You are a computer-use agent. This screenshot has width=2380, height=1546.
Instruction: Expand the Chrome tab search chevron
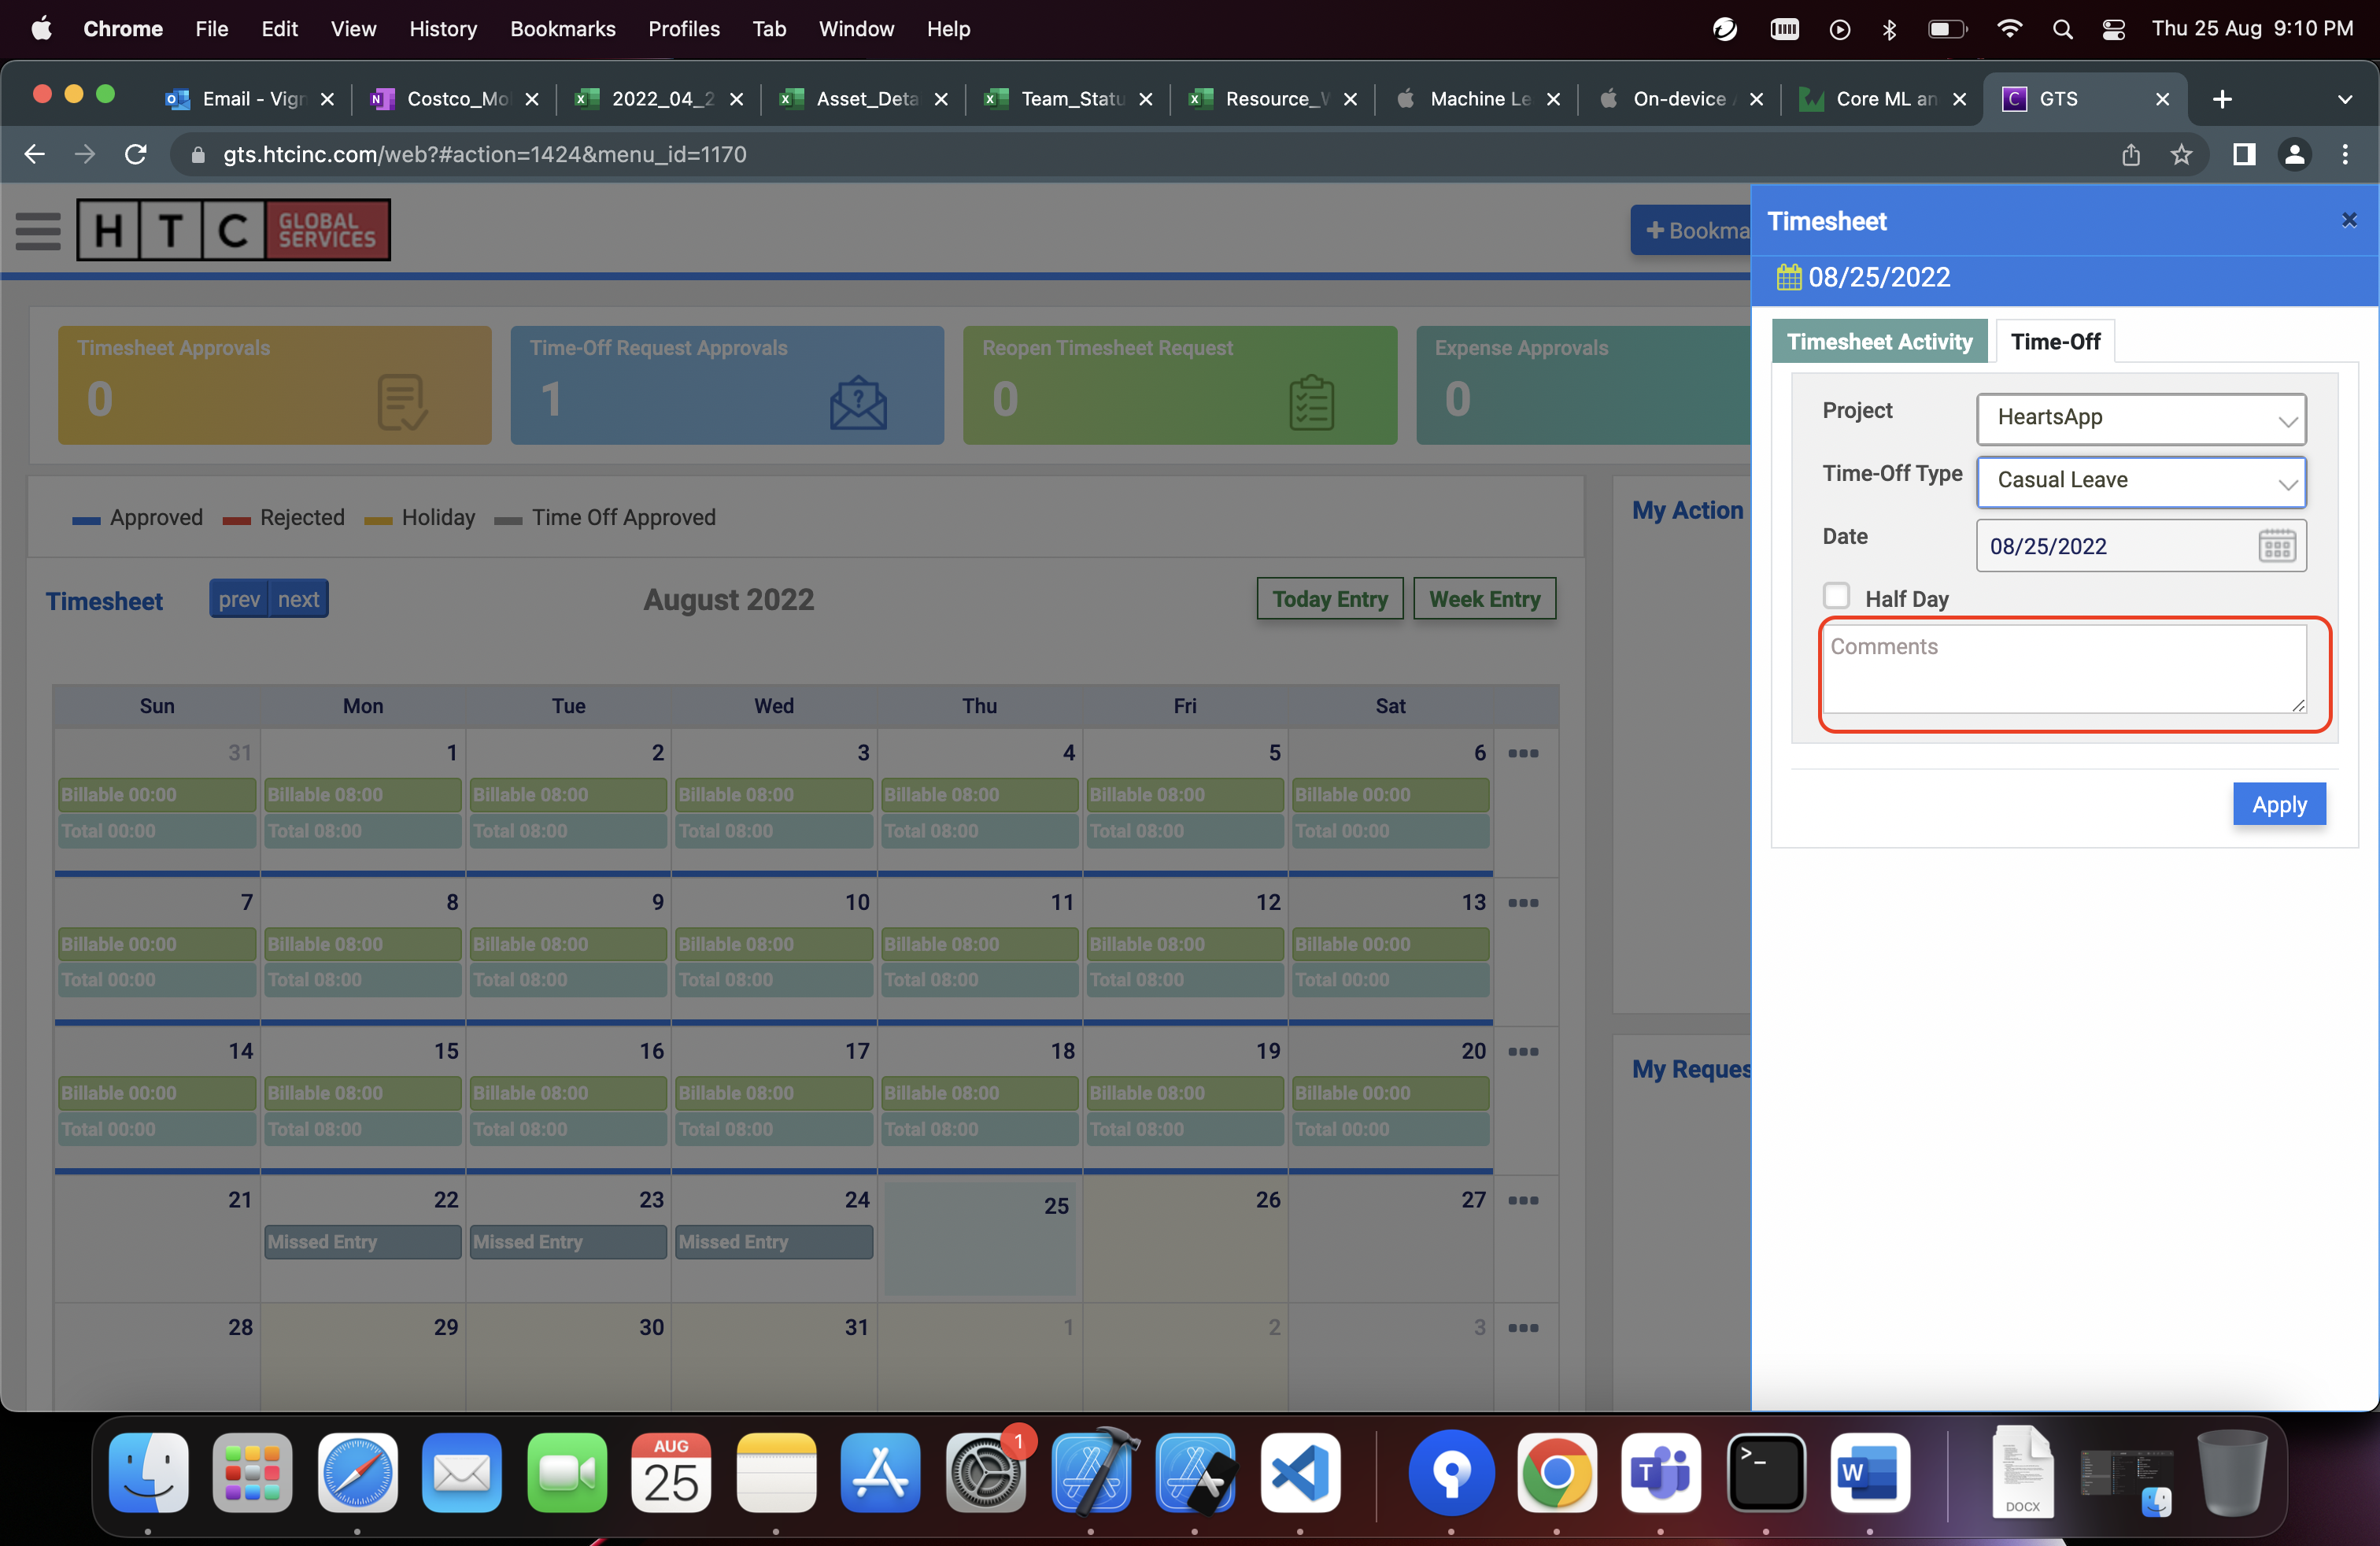2344,99
